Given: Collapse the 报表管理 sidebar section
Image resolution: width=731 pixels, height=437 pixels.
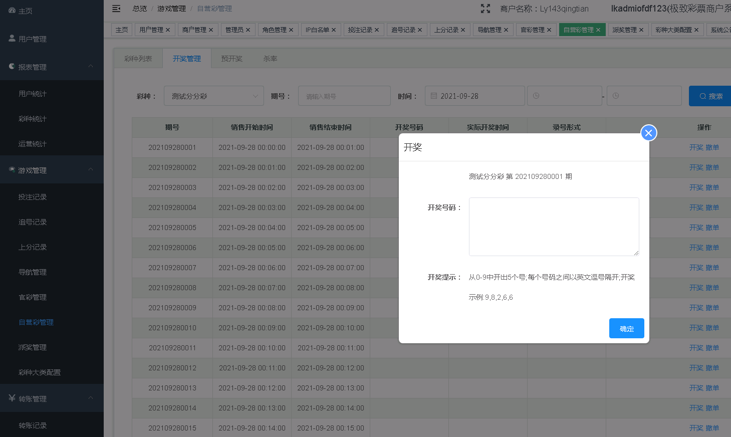Looking at the screenshot, I should [91, 67].
